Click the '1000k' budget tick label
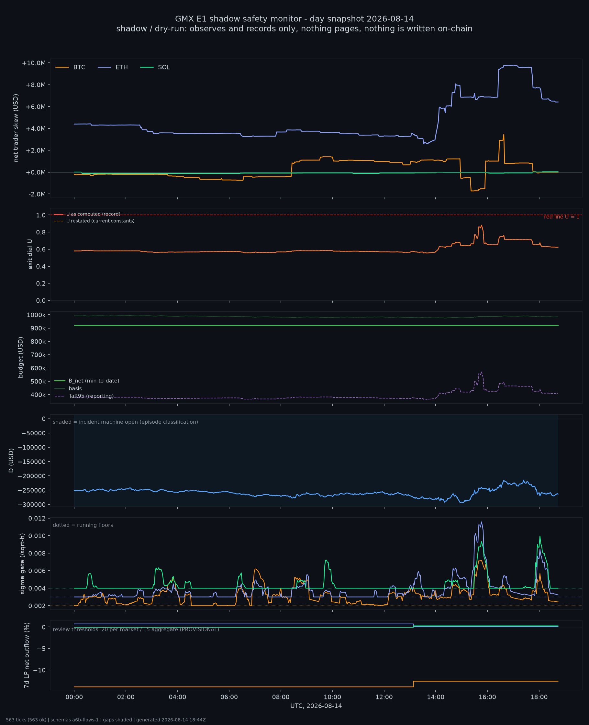The height and width of the screenshot is (725, 589). point(36,315)
